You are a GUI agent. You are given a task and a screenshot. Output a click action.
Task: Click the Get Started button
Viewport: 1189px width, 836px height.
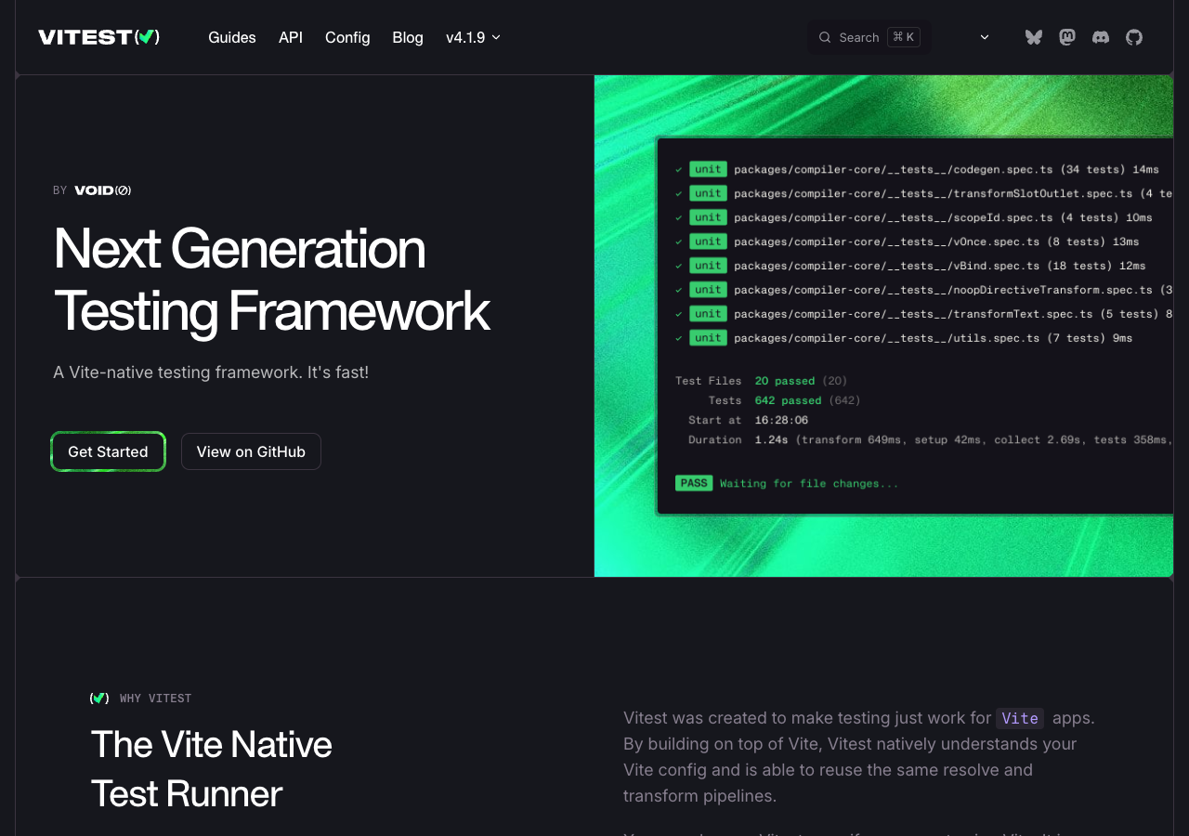coord(108,451)
